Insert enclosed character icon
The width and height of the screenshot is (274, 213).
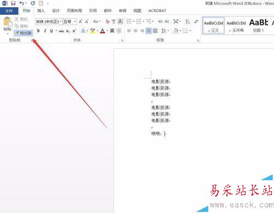click(119, 31)
